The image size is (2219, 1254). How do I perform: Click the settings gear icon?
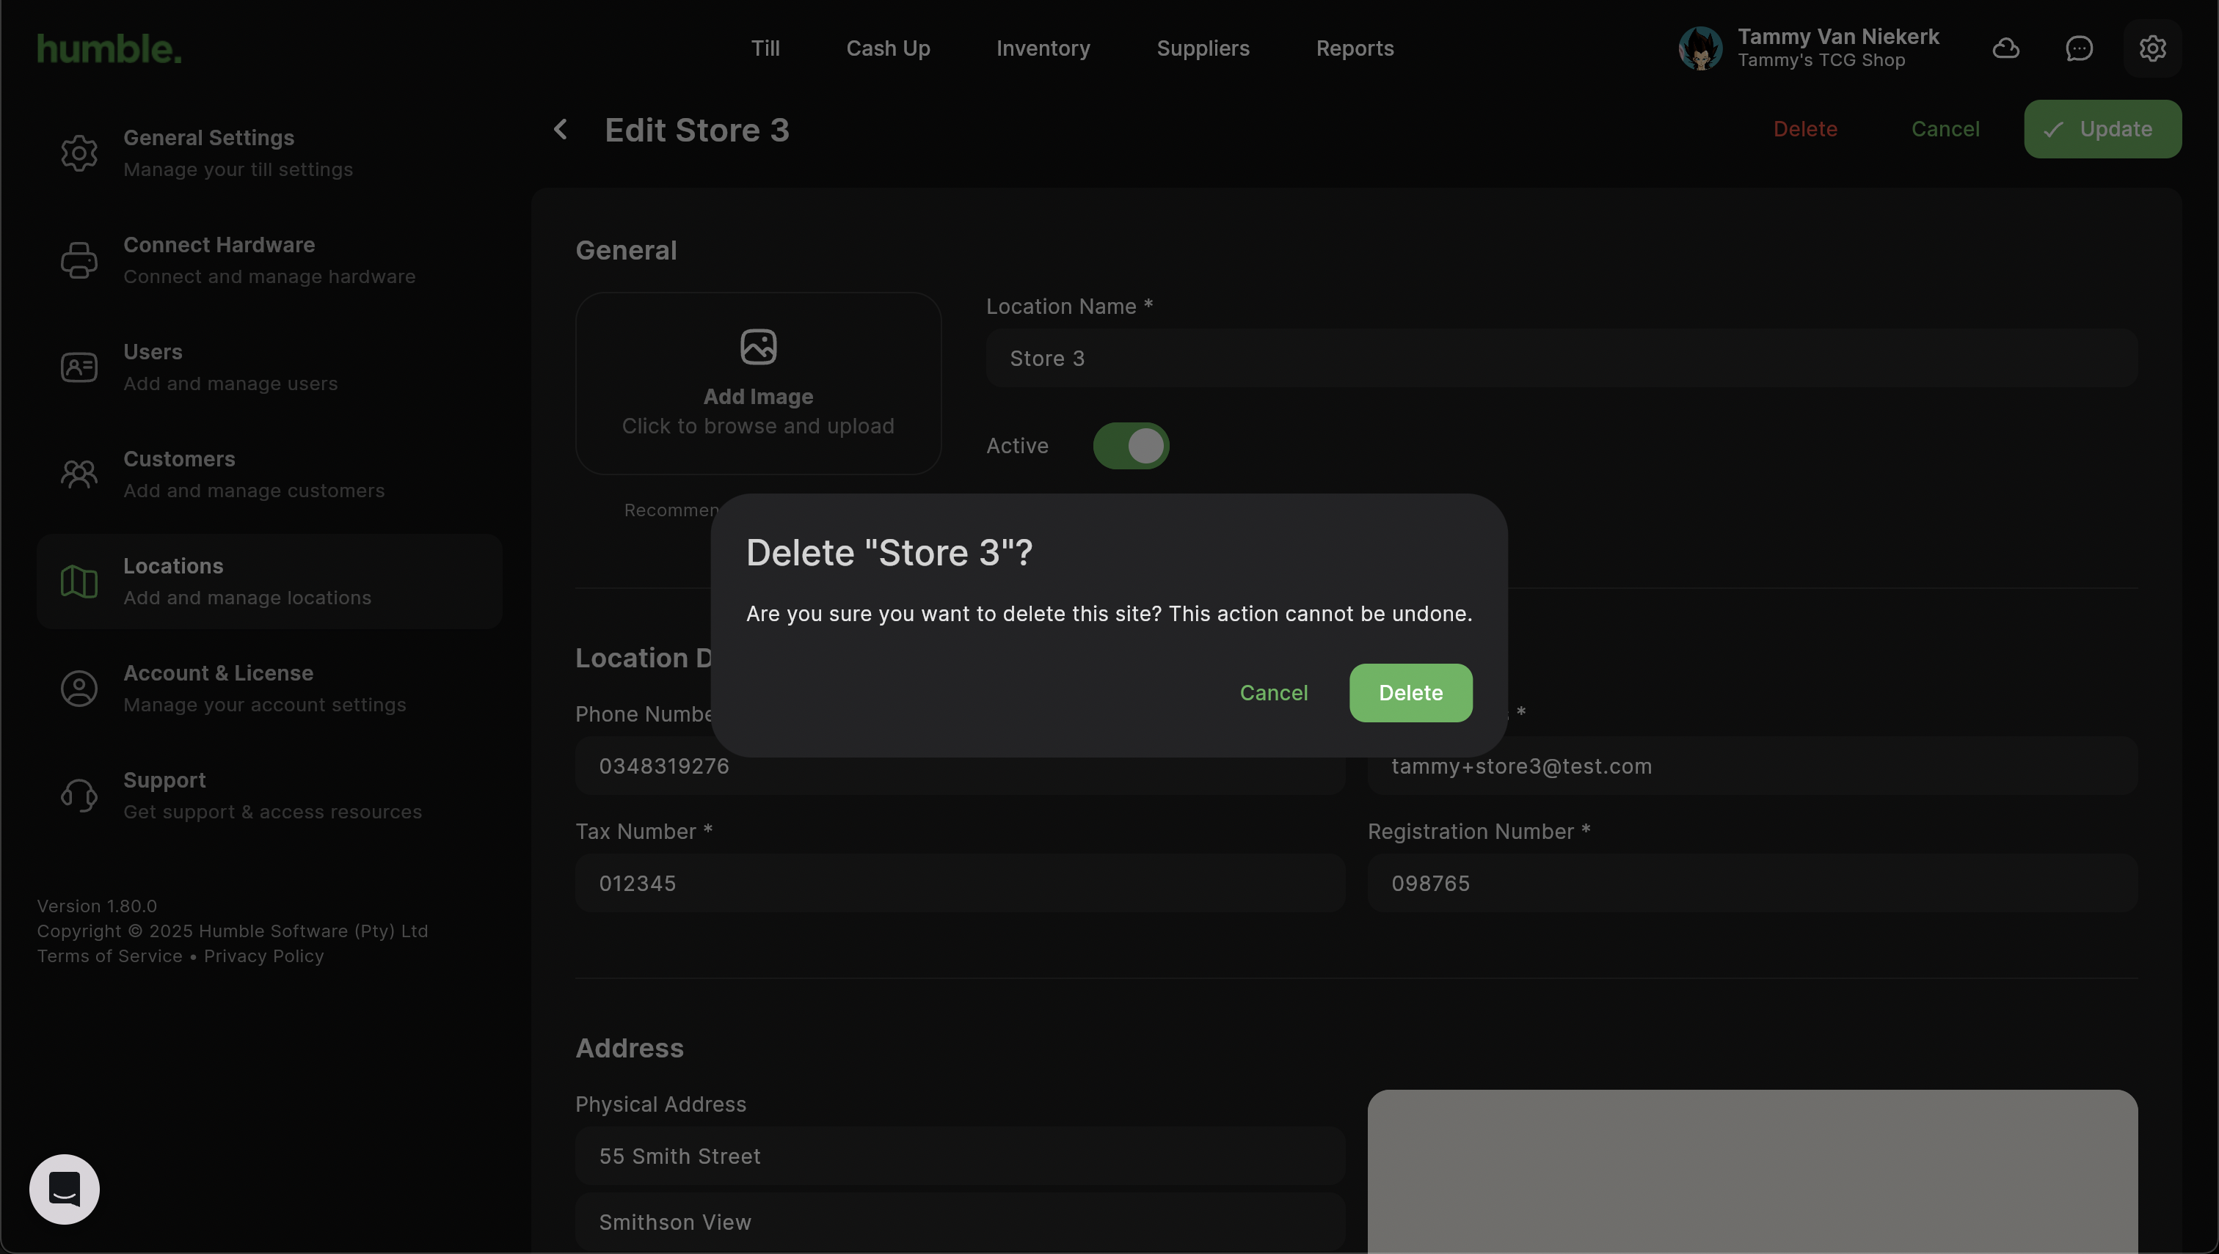[x=2151, y=48]
